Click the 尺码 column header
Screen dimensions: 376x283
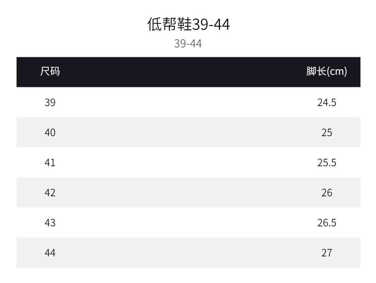(50, 72)
